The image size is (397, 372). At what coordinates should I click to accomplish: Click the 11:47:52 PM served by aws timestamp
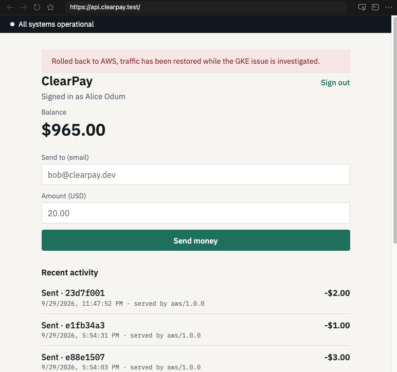123,304
